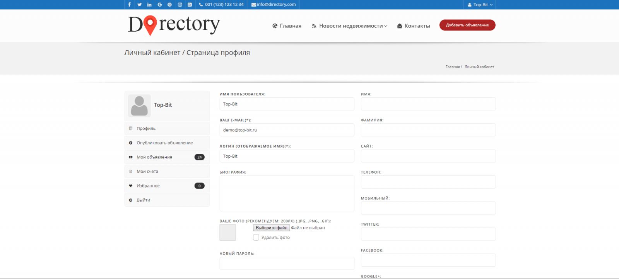Image resolution: width=619 pixels, height=279 pixels.
Task: Click the home icon beside Контакты
Action: click(400, 26)
